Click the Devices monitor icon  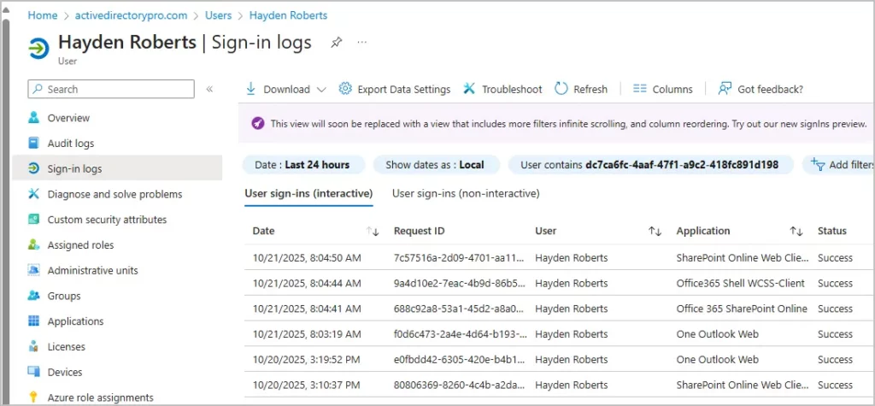point(34,372)
